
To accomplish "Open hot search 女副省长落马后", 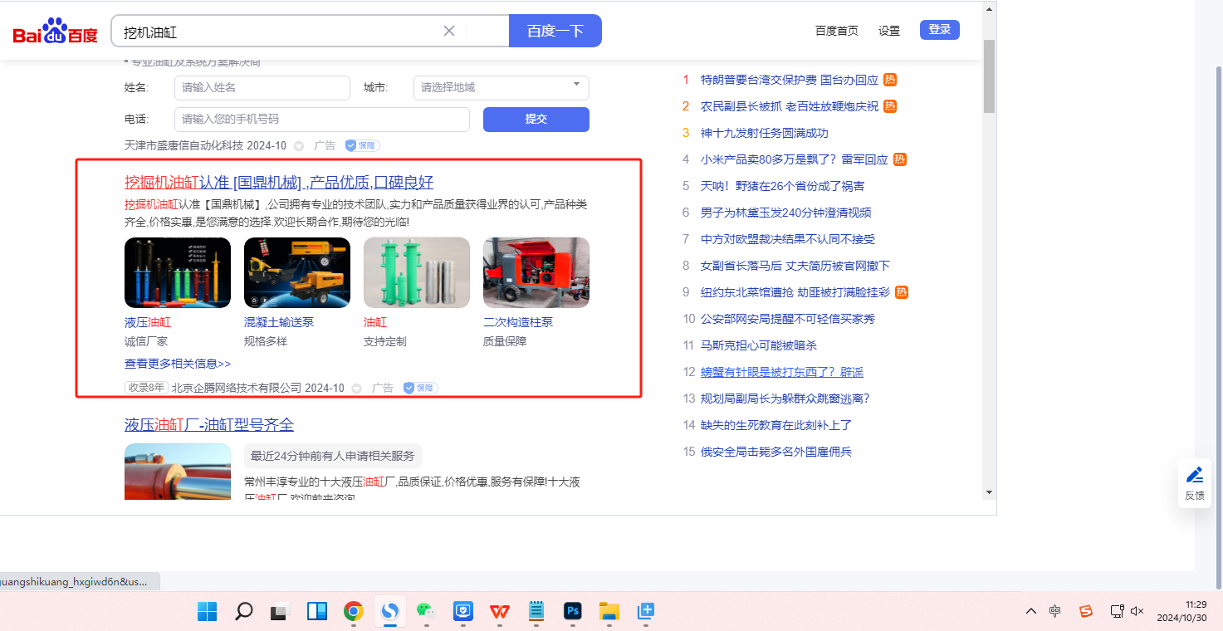I will [795, 266].
